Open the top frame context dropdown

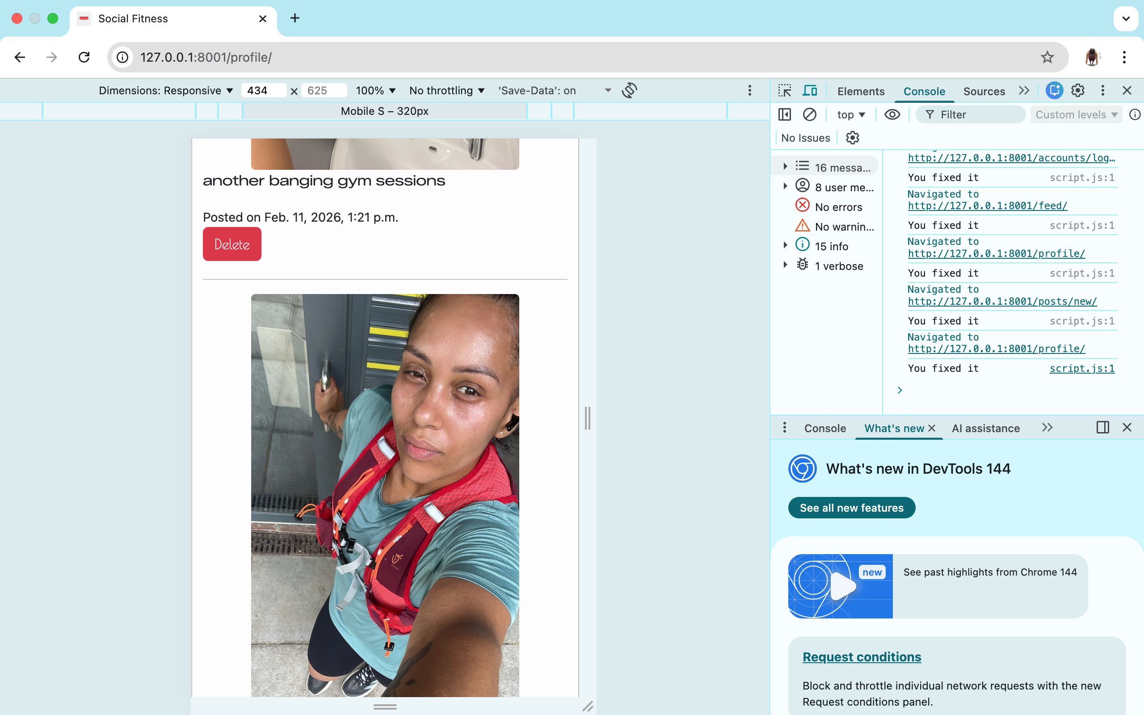[x=851, y=114]
